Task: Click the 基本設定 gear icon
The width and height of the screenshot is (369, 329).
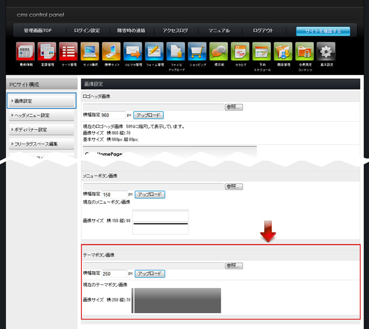Action: [x=326, y=52]
